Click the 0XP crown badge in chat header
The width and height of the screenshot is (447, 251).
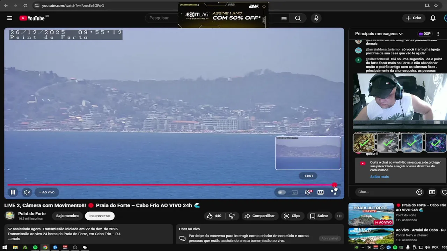coord(425,34)
